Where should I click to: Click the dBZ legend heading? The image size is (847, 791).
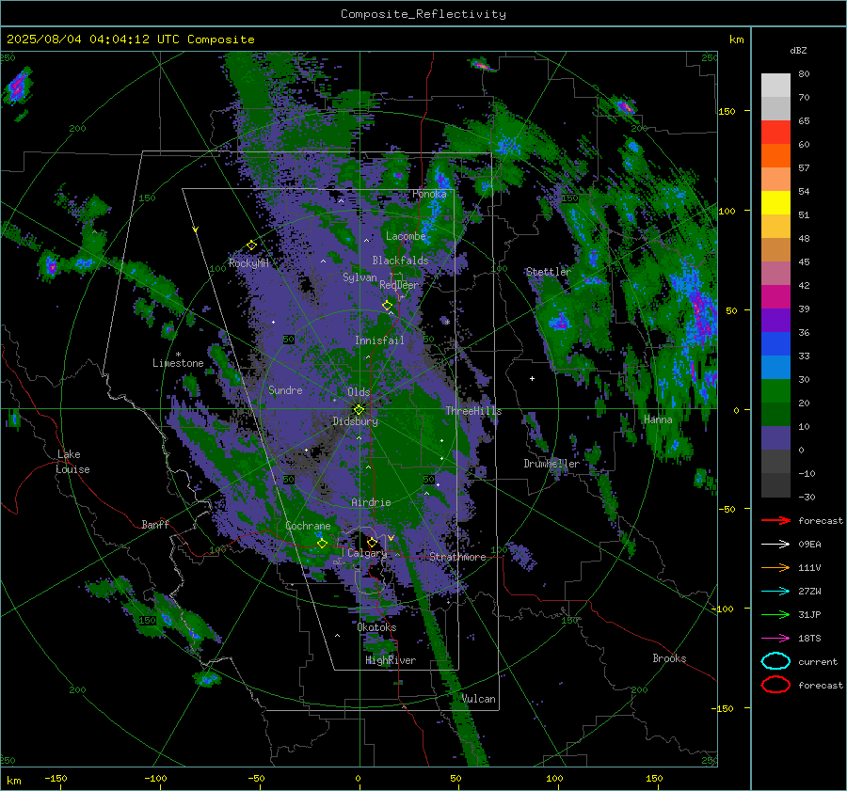[798, 50]
